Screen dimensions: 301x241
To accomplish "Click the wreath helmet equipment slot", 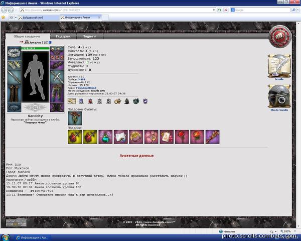I will [x=14, y=53].
